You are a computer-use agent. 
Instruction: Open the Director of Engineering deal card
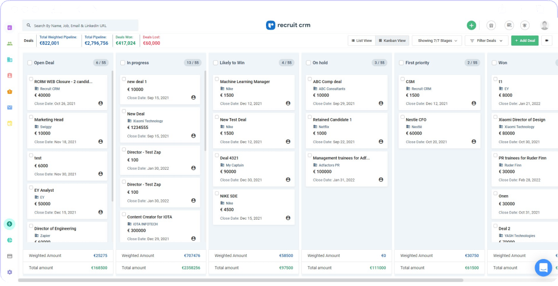pyautogui.click(x=67, y=232)
